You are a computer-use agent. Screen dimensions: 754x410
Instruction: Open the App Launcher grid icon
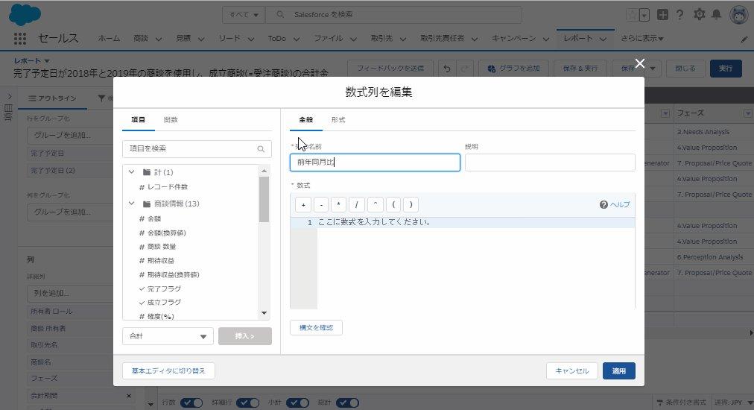19,39
